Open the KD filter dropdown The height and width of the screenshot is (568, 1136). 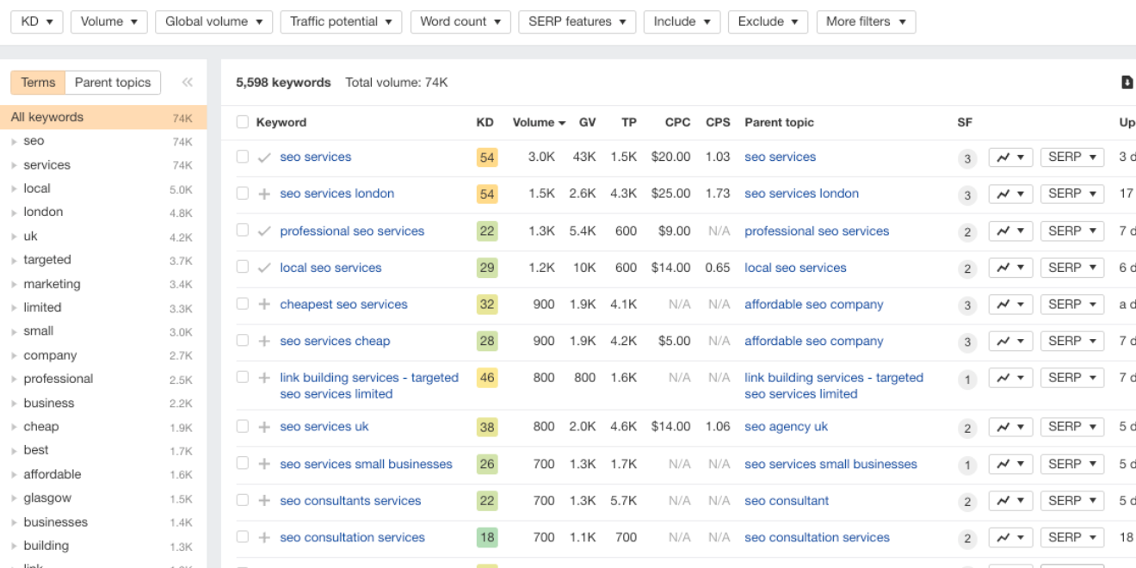tap(37, 22)
